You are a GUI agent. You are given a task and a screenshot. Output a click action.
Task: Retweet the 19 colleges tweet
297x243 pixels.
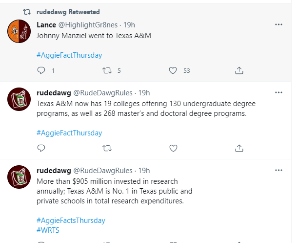107,148
